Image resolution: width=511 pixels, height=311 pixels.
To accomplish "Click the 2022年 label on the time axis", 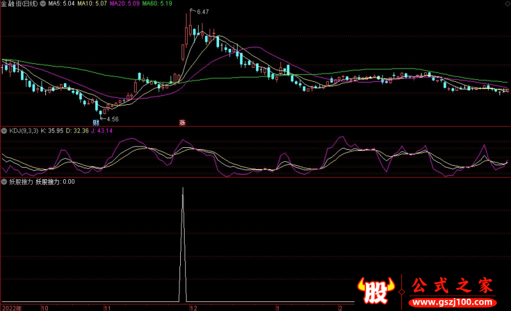I will point(11,307).
